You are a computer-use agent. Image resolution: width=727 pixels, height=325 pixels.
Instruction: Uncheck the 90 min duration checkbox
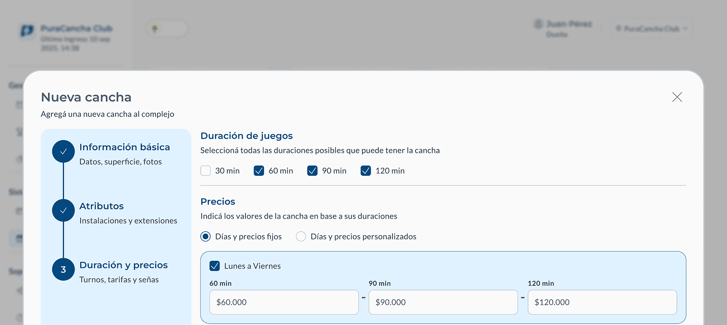312,171
